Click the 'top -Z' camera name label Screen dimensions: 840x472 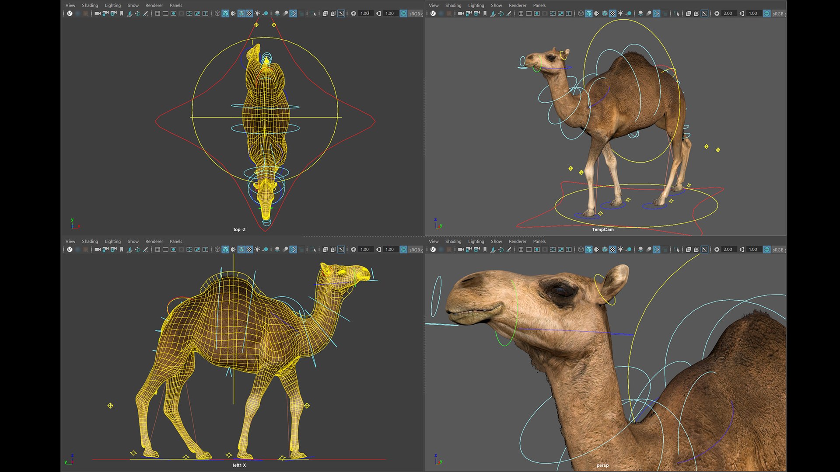239,229
